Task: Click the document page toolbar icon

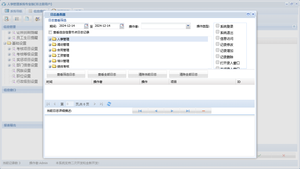Action: tap(27, 19)
